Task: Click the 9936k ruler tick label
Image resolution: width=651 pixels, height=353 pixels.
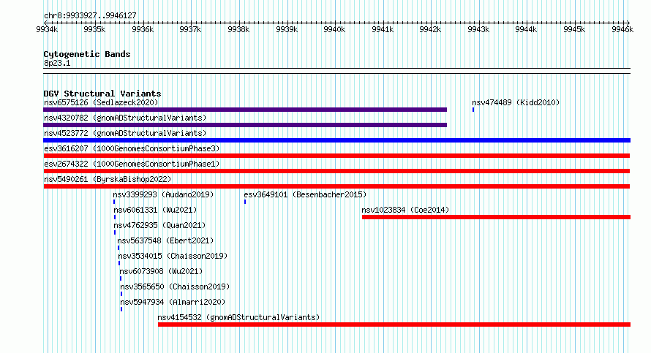Action: [x=143, y=29]
